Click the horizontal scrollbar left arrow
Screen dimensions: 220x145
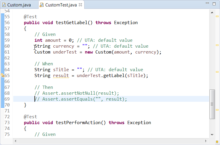pyautogui.click(x=15, y=141)
